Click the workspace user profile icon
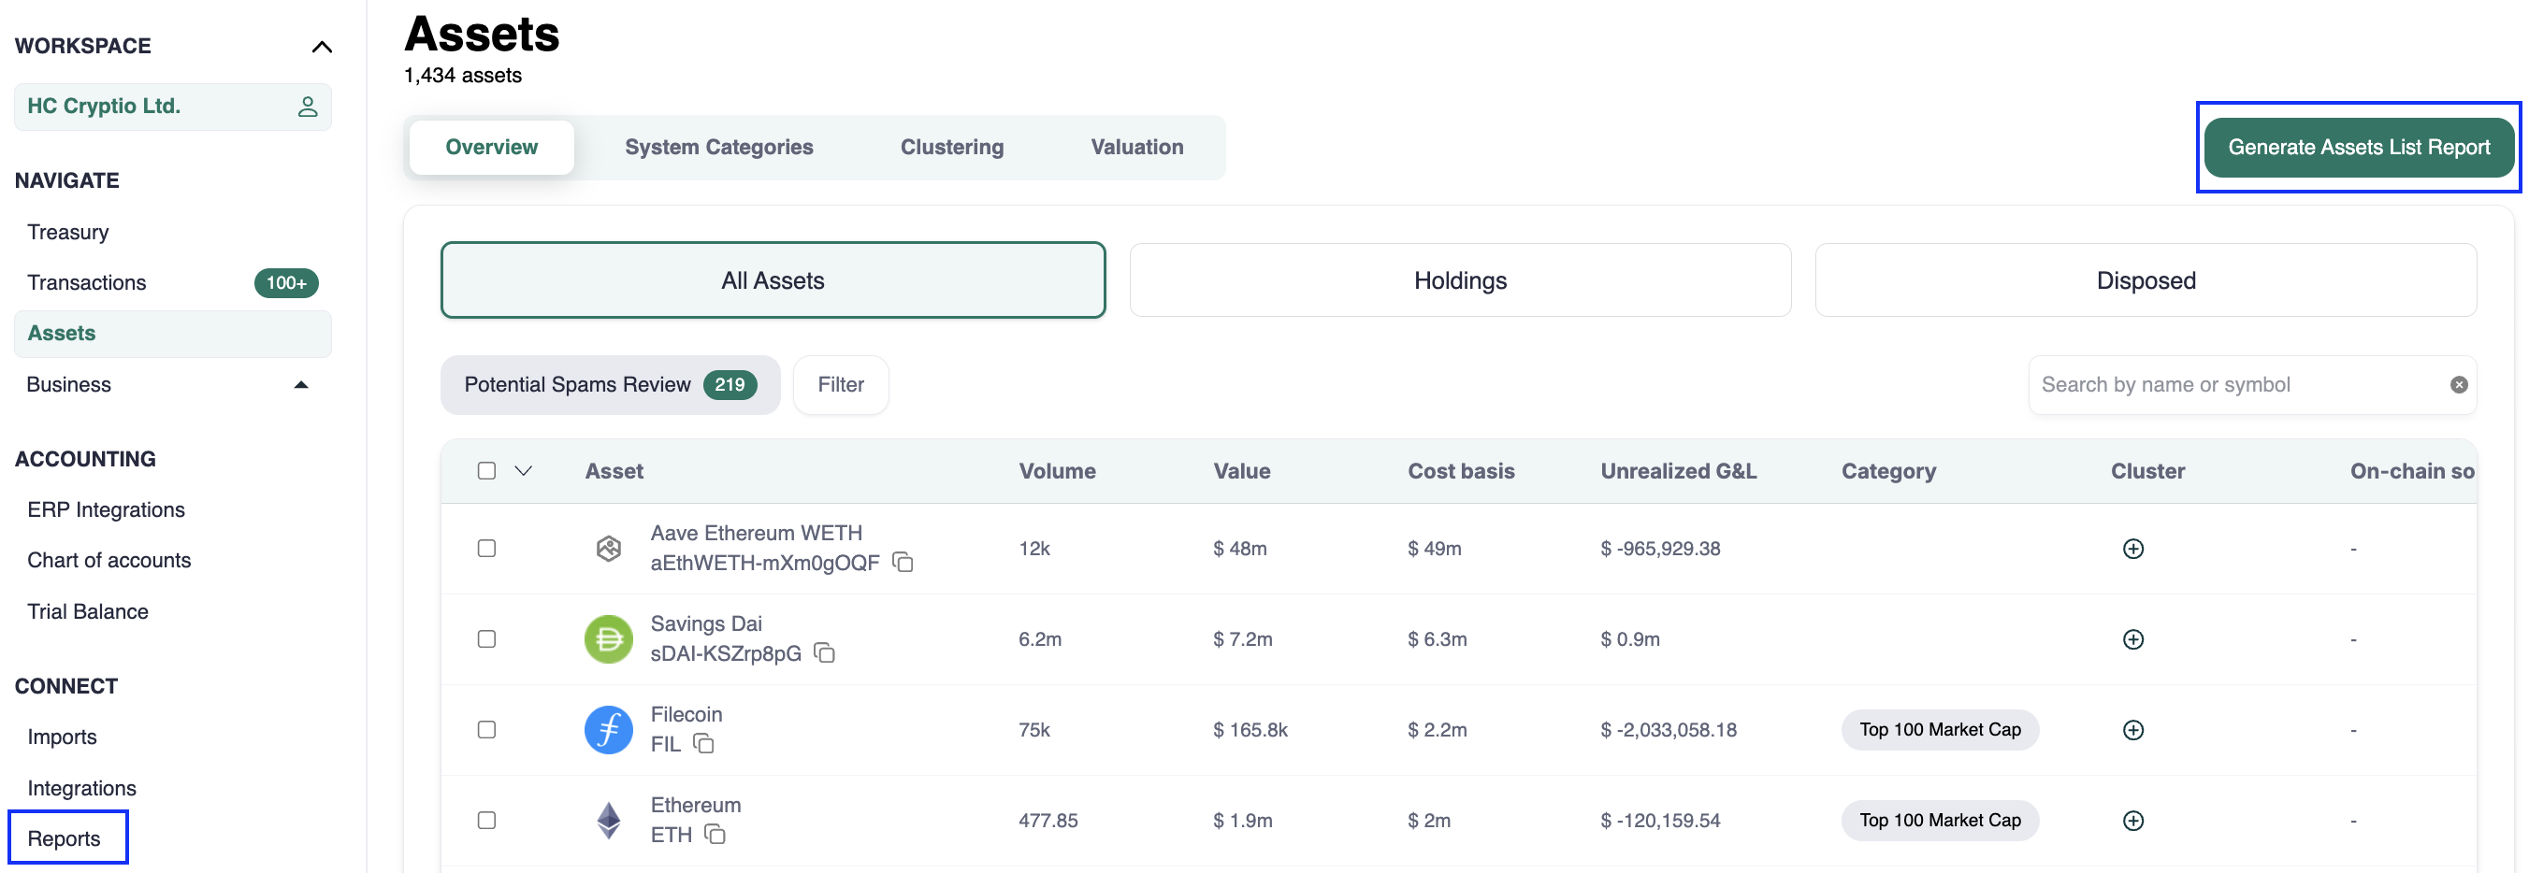 [x=308, y=107]
